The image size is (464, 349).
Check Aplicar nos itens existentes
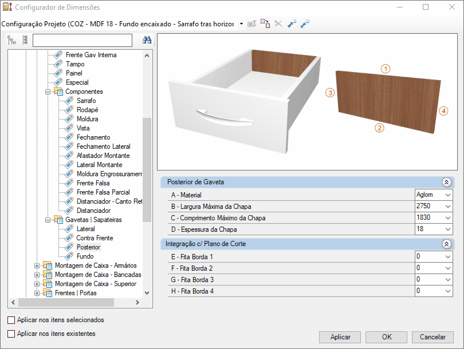[11, 334]
